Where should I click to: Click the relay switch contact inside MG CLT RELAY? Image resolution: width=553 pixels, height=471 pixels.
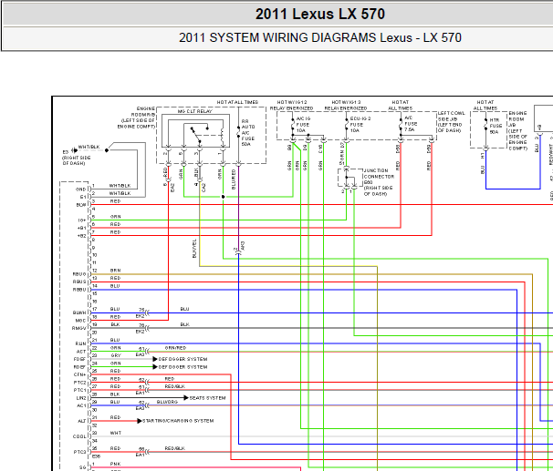point(196,135)
